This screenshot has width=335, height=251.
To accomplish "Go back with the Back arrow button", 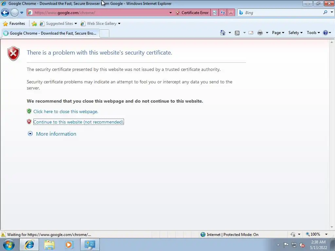I will click(x=5, y=13).
